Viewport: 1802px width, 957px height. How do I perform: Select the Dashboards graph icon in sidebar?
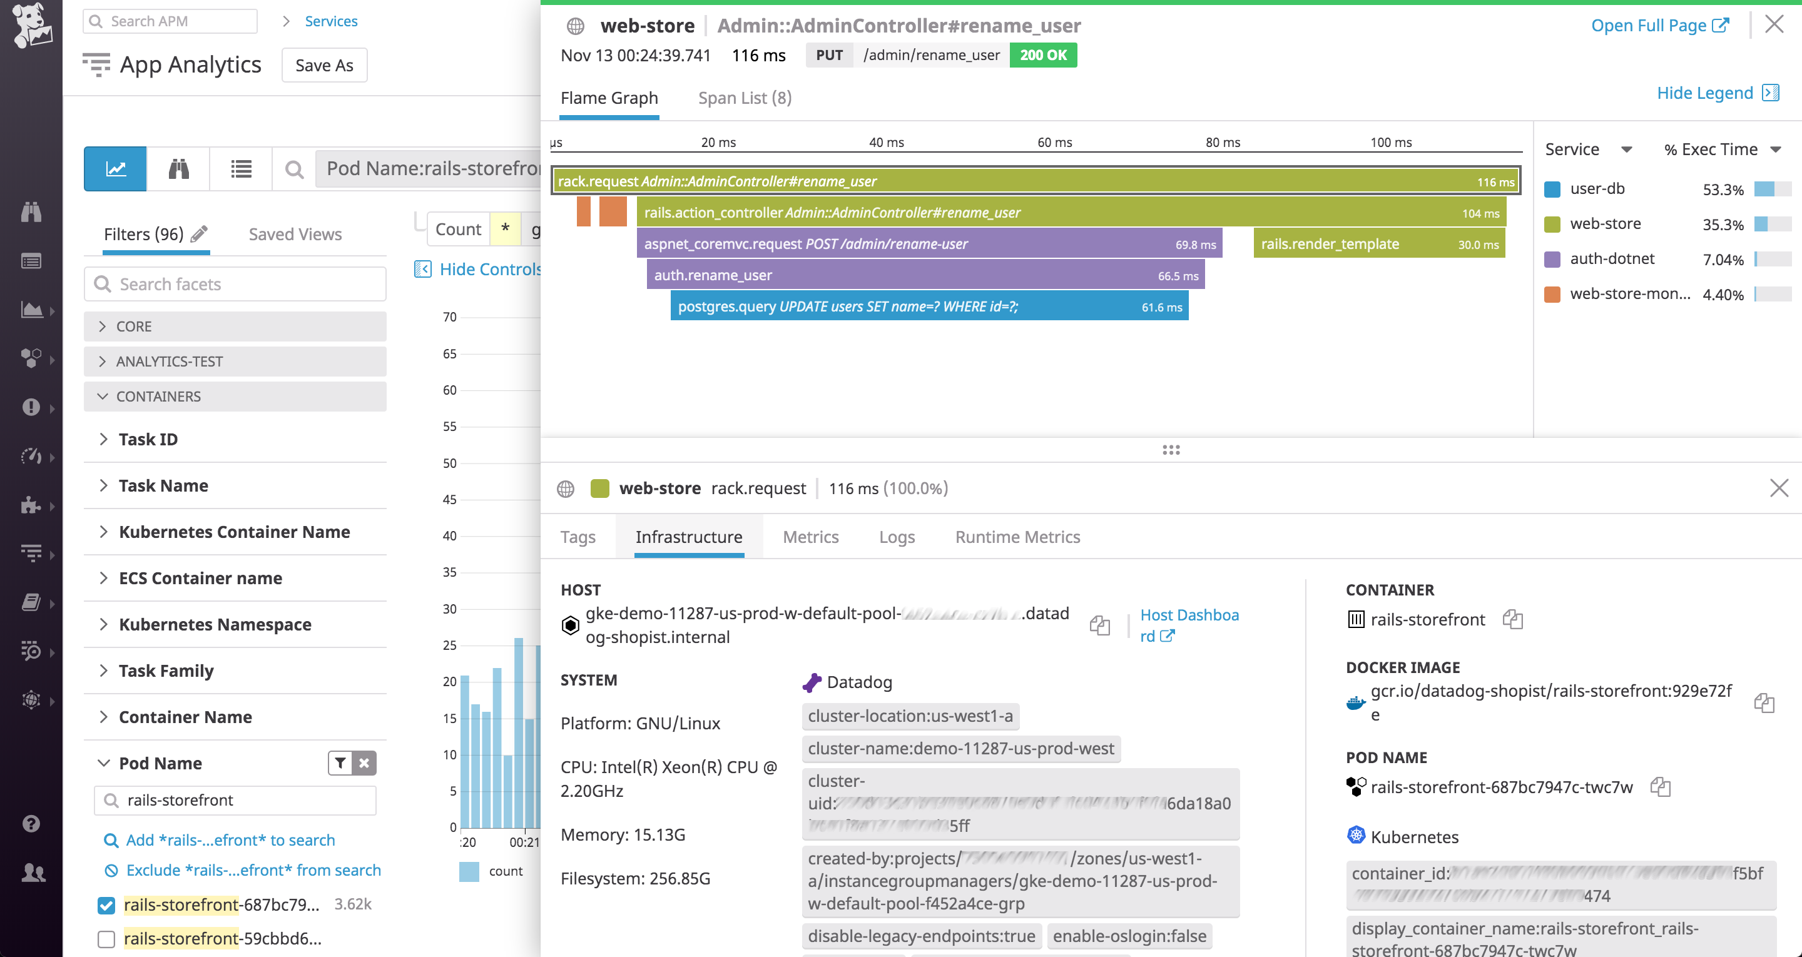tap(31, 310)
